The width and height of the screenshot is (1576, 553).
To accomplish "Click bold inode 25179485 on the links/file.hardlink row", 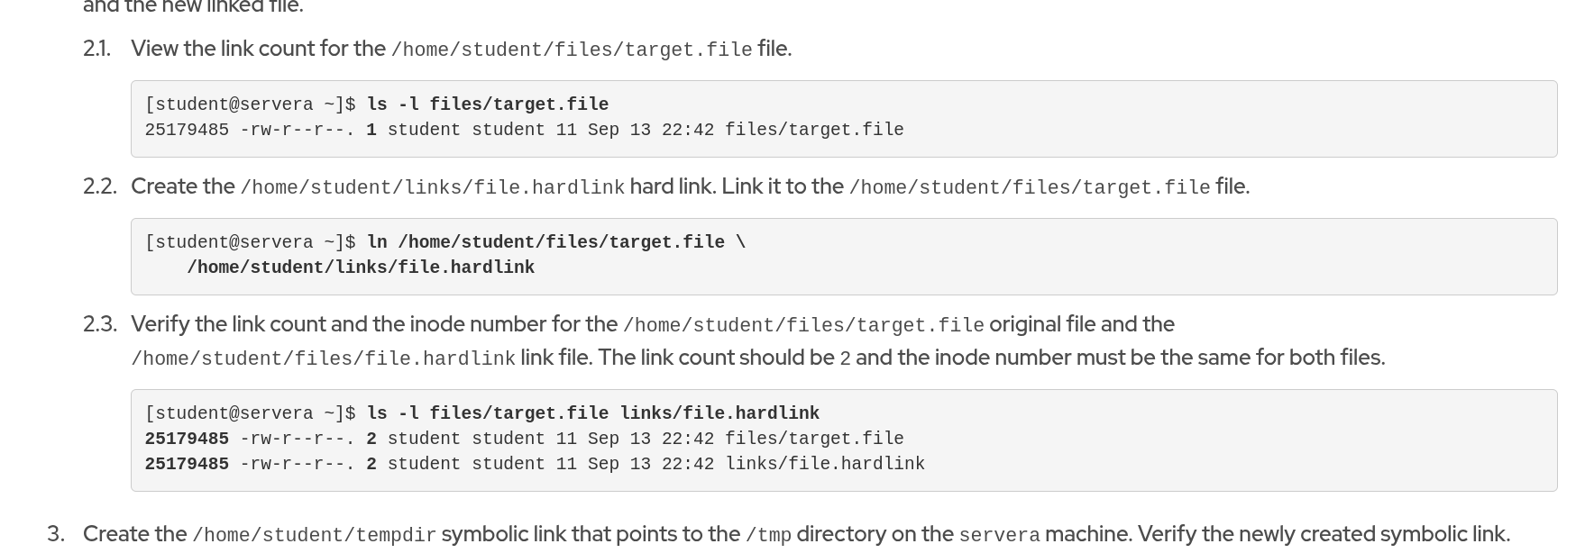I will 187,464.
